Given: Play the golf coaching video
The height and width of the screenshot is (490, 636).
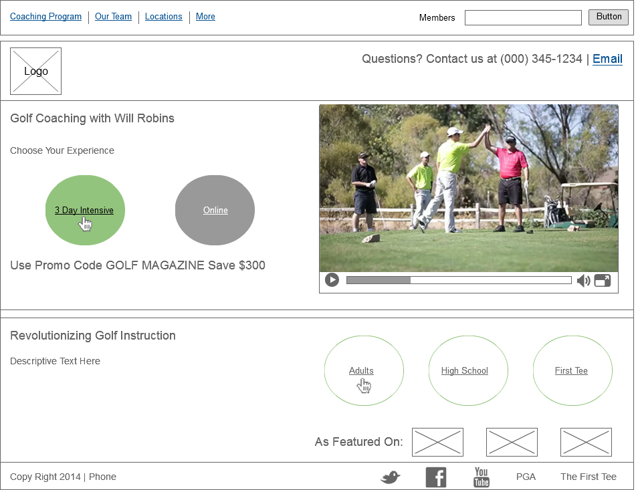Looking at the screenshot, I should tap(332, 280).
